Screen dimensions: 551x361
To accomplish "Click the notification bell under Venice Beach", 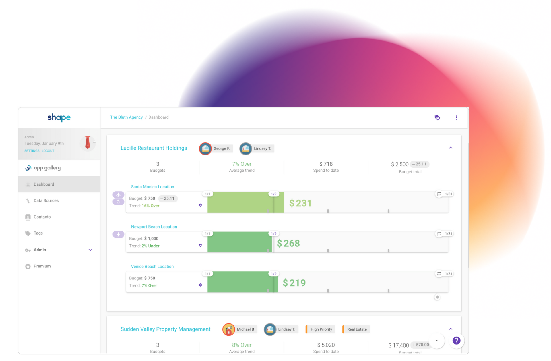I will 437,297.
